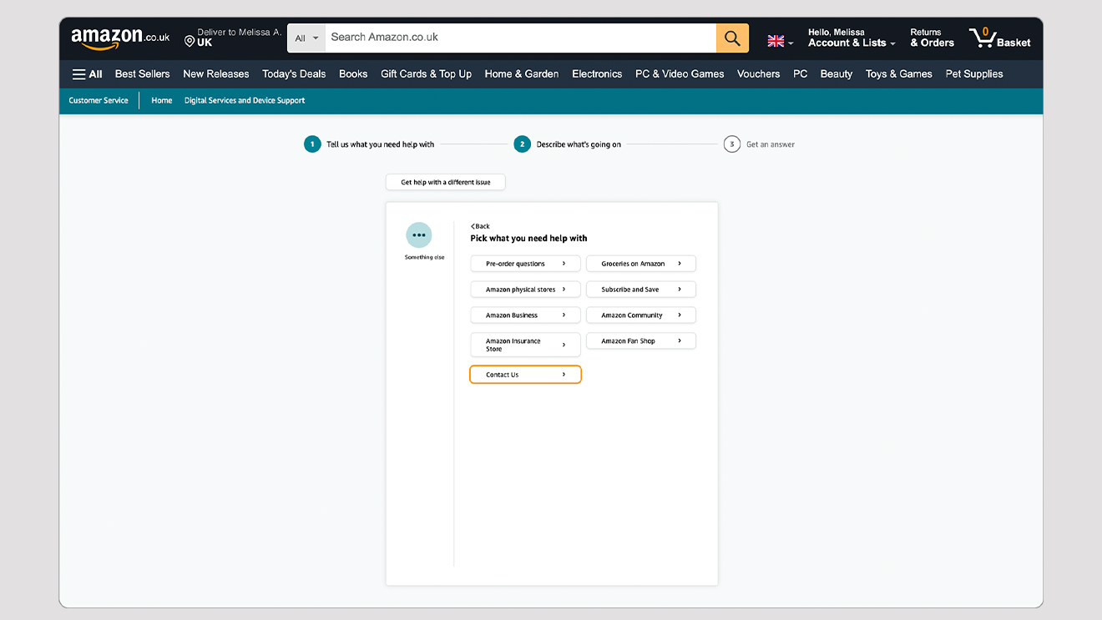Select Digital Services and Device Support tab
Image resolution: width=1102 pixels, height=620 pixels.
(245, 100)
